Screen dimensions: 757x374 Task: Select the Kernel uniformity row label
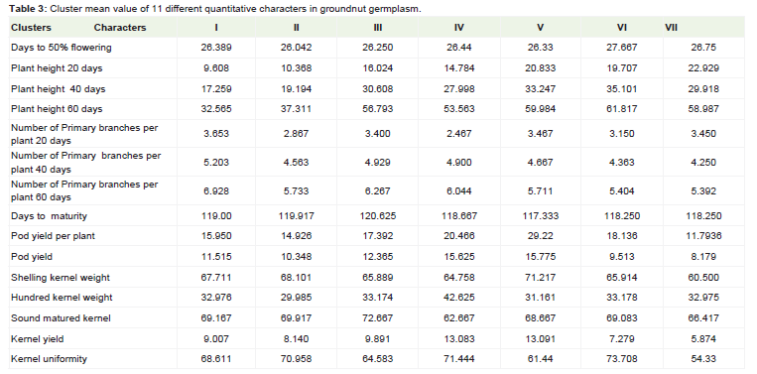click(49, 359)
